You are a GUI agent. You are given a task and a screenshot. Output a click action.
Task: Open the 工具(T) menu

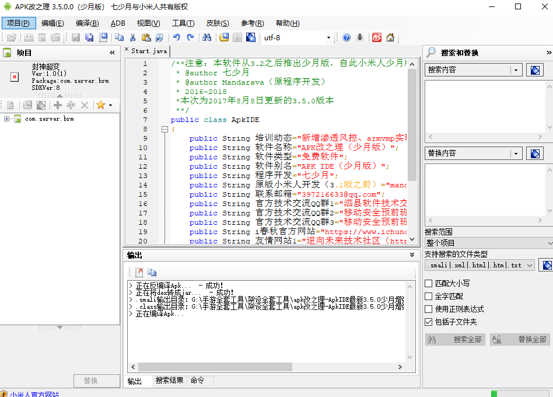[x=183, y=23]
